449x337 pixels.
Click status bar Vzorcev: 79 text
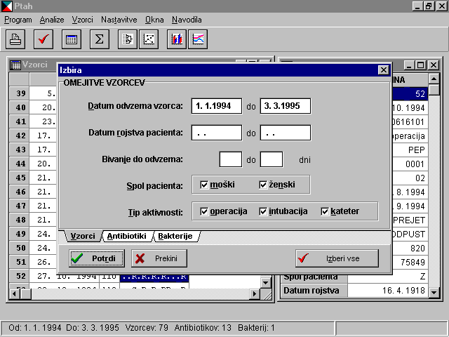tap(147, 328)
